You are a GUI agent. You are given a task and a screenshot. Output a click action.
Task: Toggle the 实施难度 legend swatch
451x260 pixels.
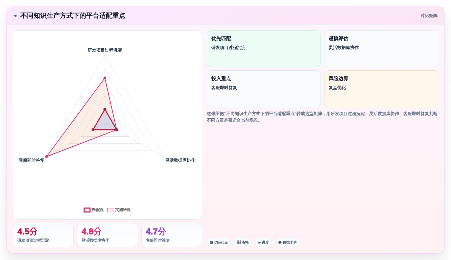110,210
